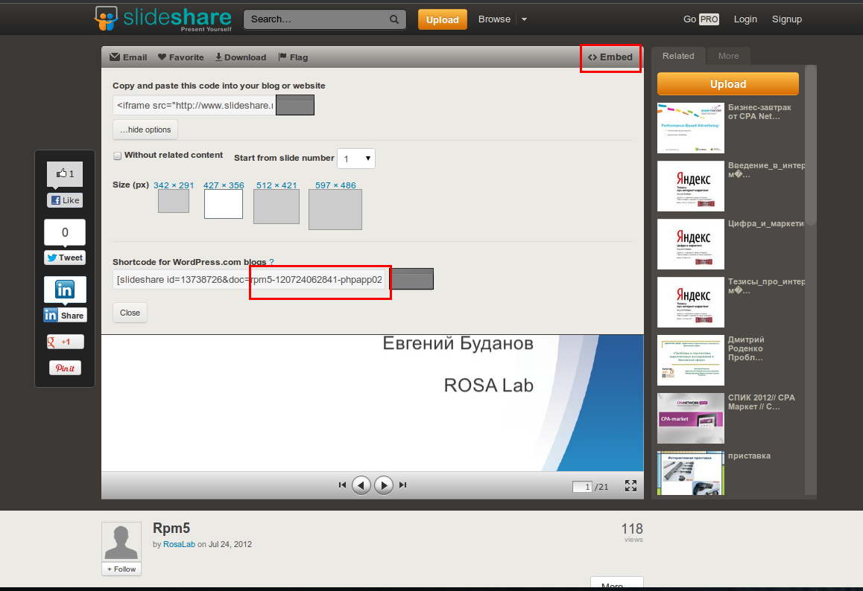Image resolution: width=863 pixels, height=591 pixels.
Task: Switch to the Related tab
Action: 678,56
